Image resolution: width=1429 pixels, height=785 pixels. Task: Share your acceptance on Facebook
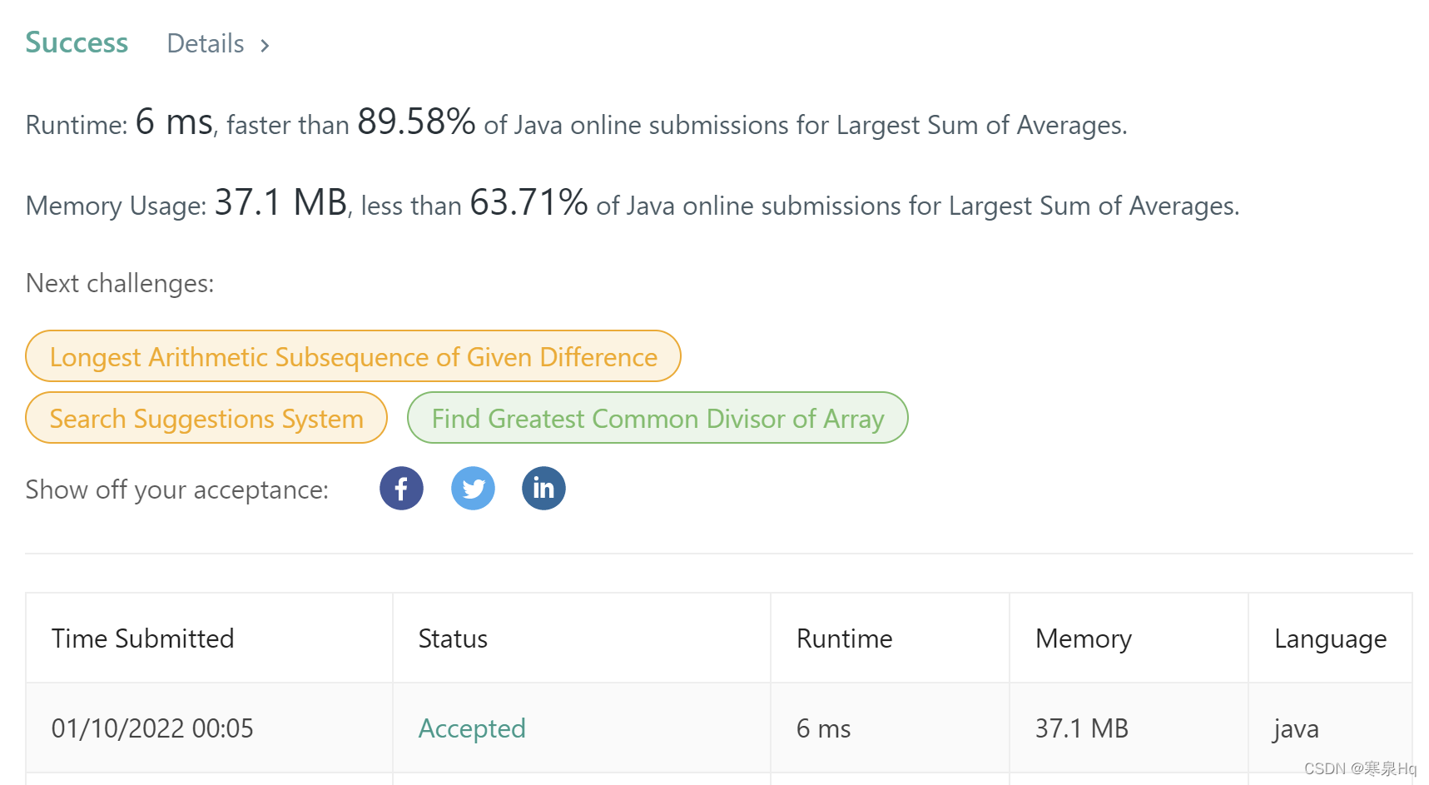point(400,489)
